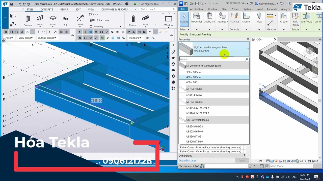Viewport: 323px width, 181px height.
Task: Toggle the Tekla snap-to-points square-X switch
Action: tap(6, 32)
